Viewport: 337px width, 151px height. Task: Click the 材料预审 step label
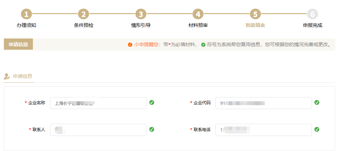(x=198, y=25)
